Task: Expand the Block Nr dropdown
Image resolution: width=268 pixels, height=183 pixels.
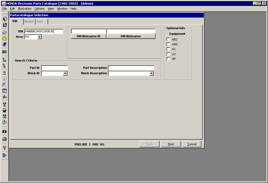Action: [x=65, y=73]
